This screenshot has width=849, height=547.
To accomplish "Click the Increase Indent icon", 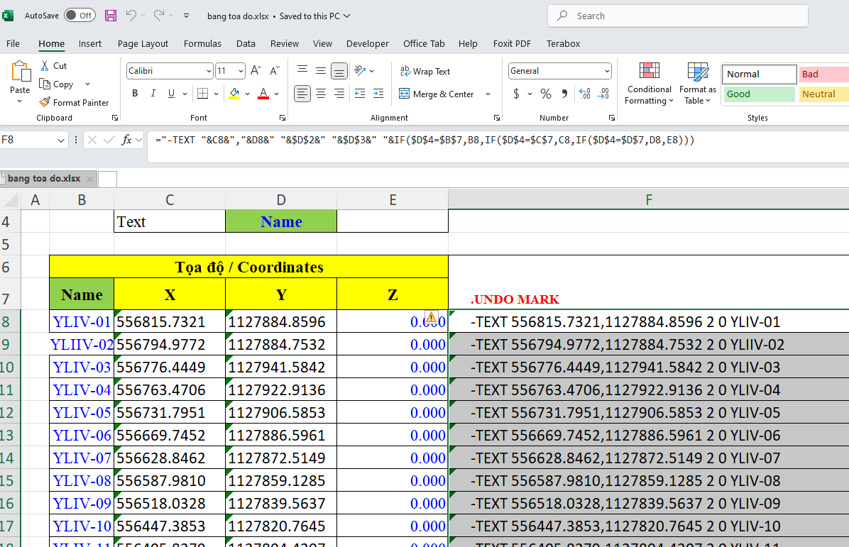I will (378, 94).
